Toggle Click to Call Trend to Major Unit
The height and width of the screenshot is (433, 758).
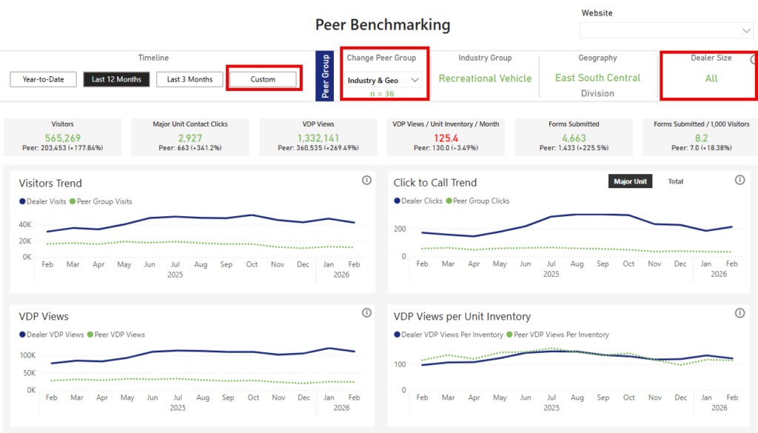630,181
